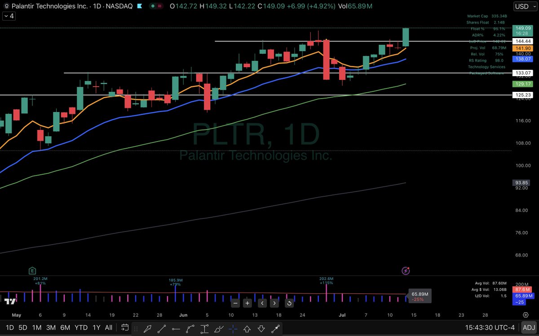Click the zoom in plus button
This screenshot has width=539, height=336.
247,303
